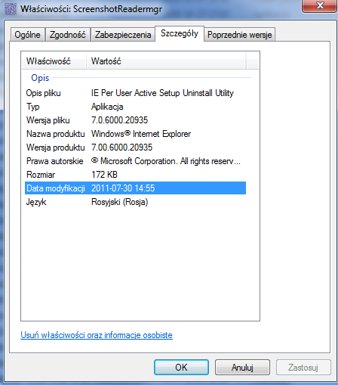This screenshot has width=338, height=385.
Task: Select the Język Rosyjski row
Action: (135, 202)
